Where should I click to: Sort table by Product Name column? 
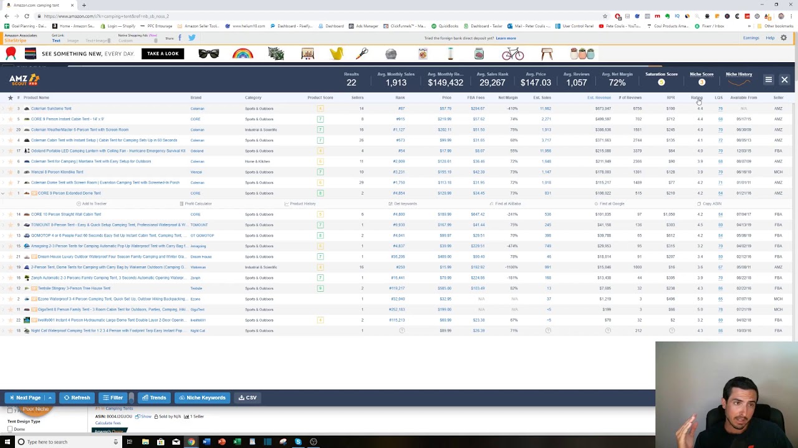36,98
